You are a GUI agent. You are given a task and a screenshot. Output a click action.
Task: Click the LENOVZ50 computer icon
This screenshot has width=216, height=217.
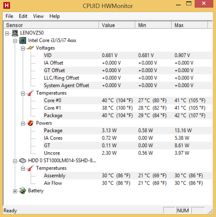pos(15,33)
